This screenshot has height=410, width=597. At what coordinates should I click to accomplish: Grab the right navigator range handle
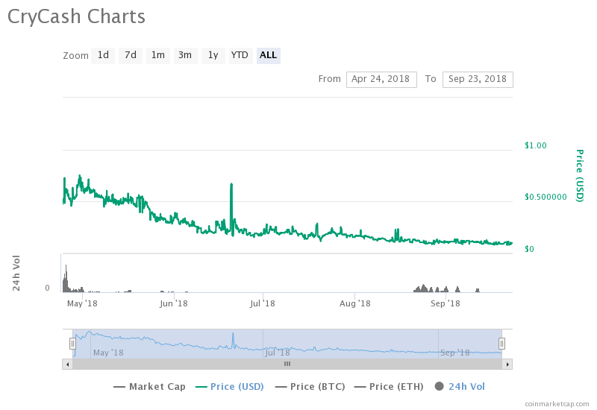tap(501, 344)
